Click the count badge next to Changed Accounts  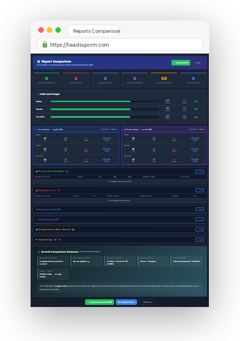coord(73,230)
